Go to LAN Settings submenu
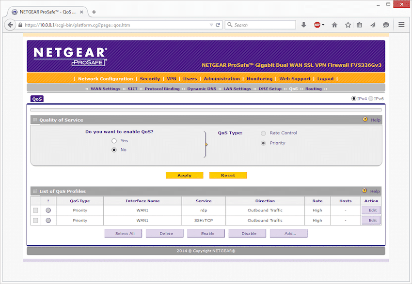This screenshot has width=412, height=284. [238, 89]
